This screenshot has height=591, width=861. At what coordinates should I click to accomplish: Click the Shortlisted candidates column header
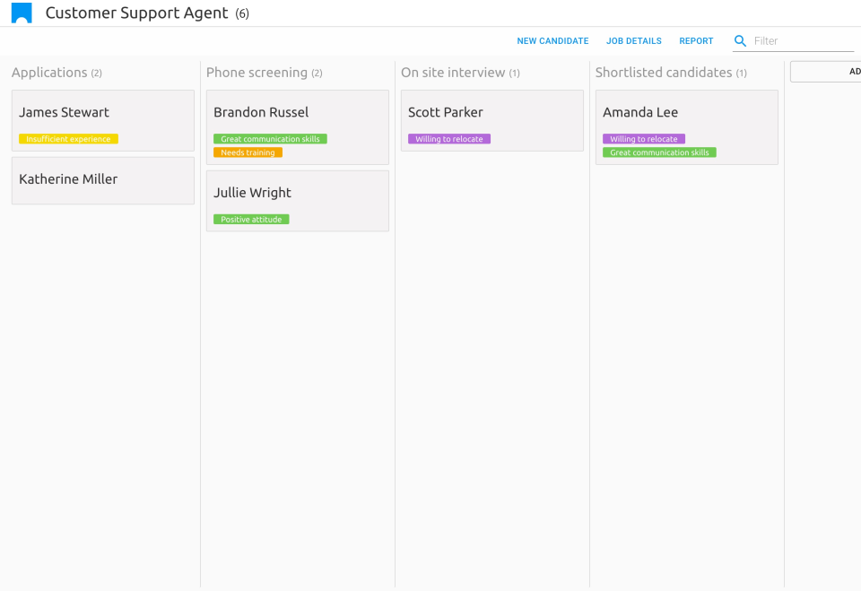click(x=664, y=73)
